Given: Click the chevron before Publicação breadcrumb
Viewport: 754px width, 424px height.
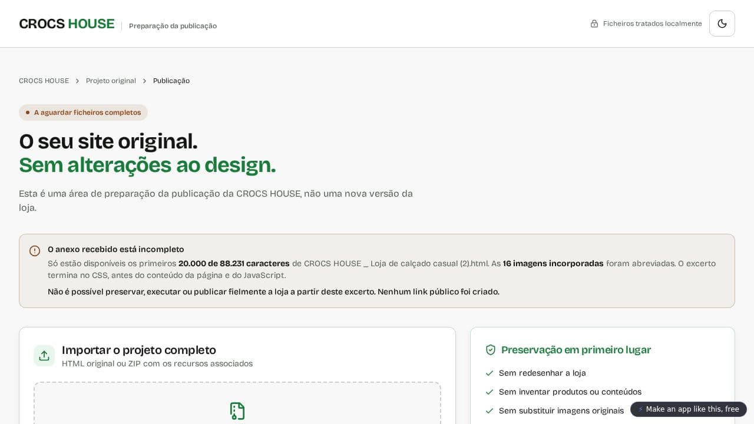Looking at the screenshot, I should (144, 81).
